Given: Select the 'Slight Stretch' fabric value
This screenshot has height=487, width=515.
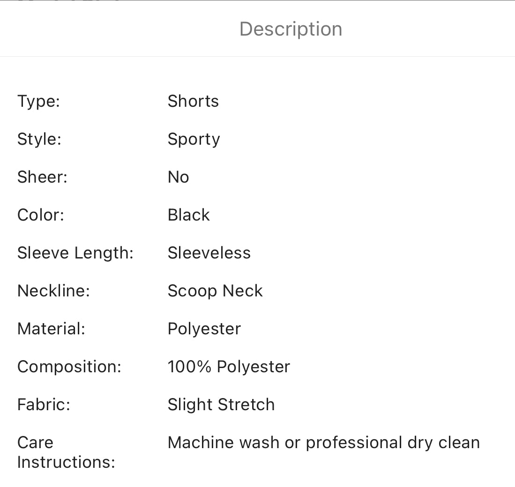Looking at the screenshot, I should click(221, 405).
